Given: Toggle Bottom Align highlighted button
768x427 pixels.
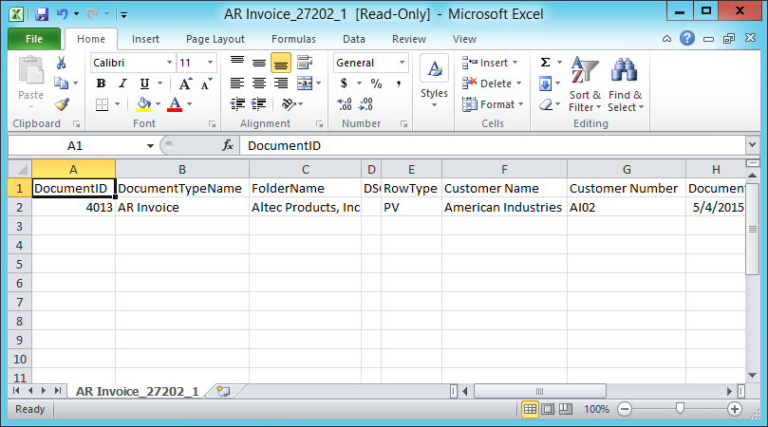Looking at the screenshot, I should (281, 63).
